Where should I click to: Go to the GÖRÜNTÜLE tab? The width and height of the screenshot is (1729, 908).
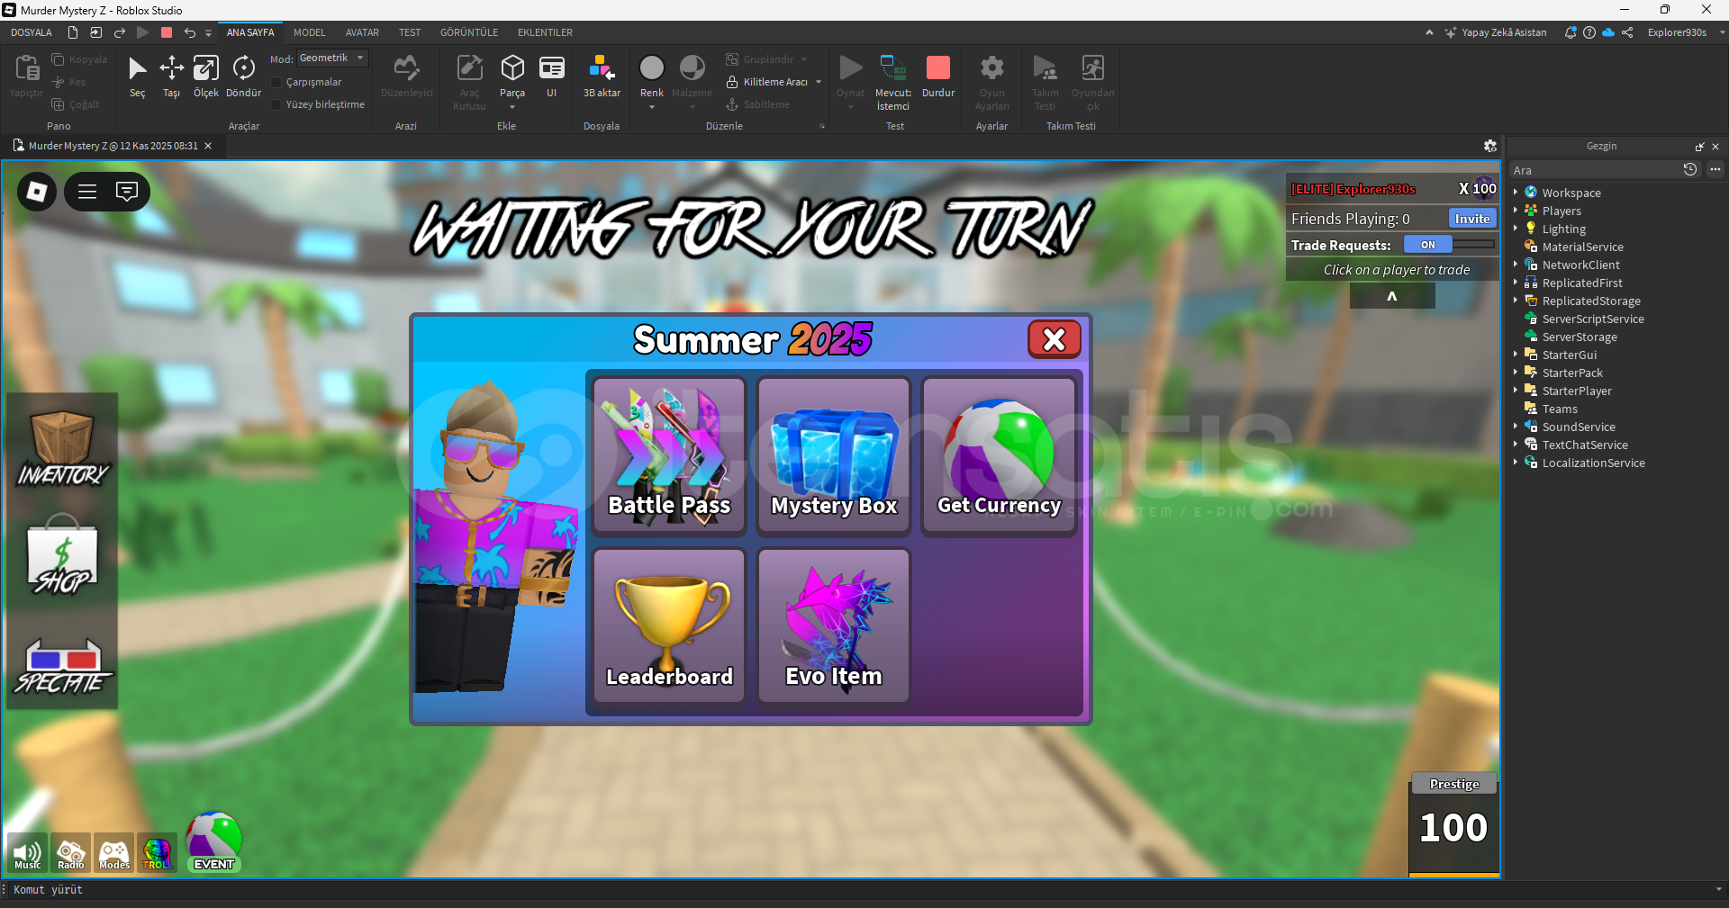click(x=469, y=32)
